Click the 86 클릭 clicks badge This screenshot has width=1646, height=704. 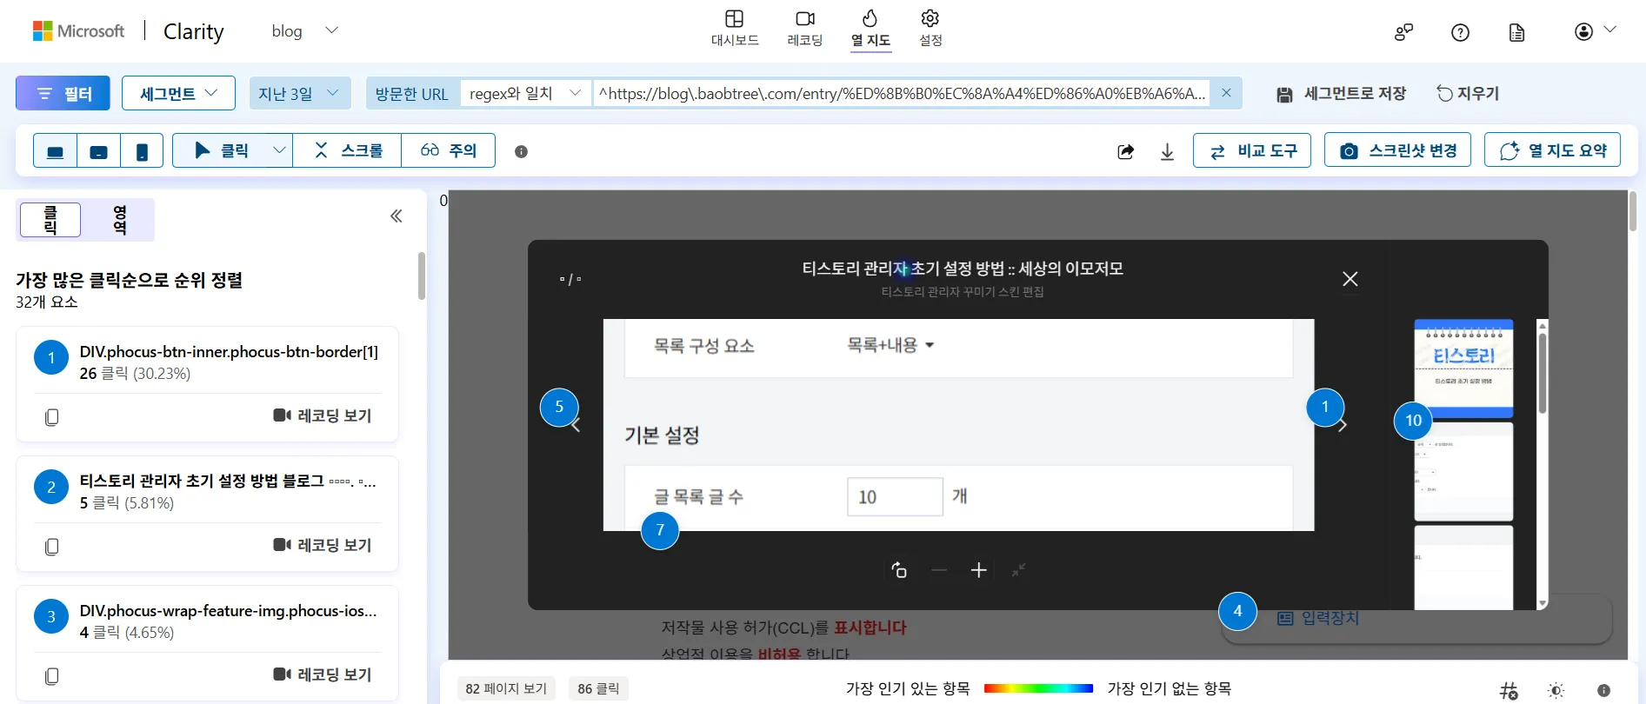[x=599, y=688]
